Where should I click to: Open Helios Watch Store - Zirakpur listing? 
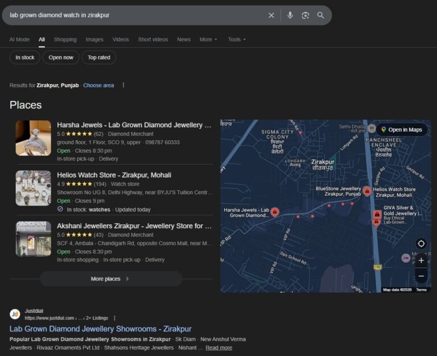(114, 175)
